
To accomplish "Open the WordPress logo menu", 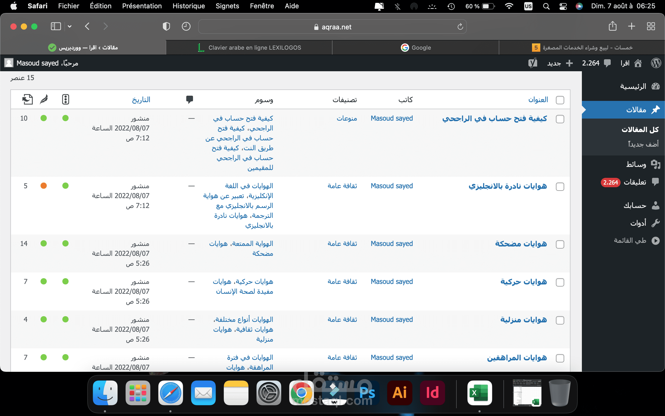I will point(656,63).
